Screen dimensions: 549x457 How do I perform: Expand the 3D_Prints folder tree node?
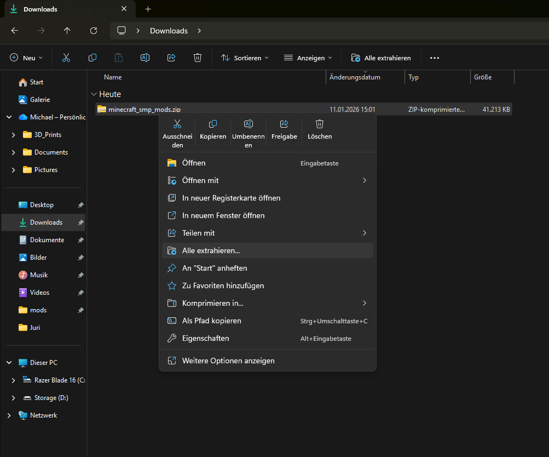click(14, 135)
